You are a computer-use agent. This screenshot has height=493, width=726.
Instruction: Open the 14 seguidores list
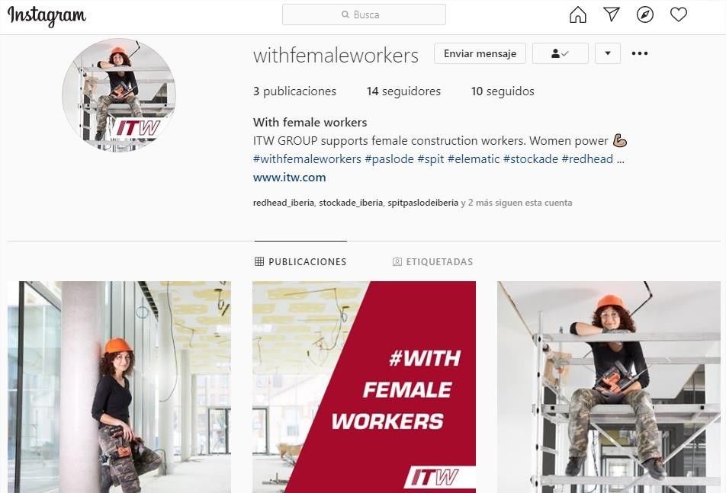click(403, 91)
